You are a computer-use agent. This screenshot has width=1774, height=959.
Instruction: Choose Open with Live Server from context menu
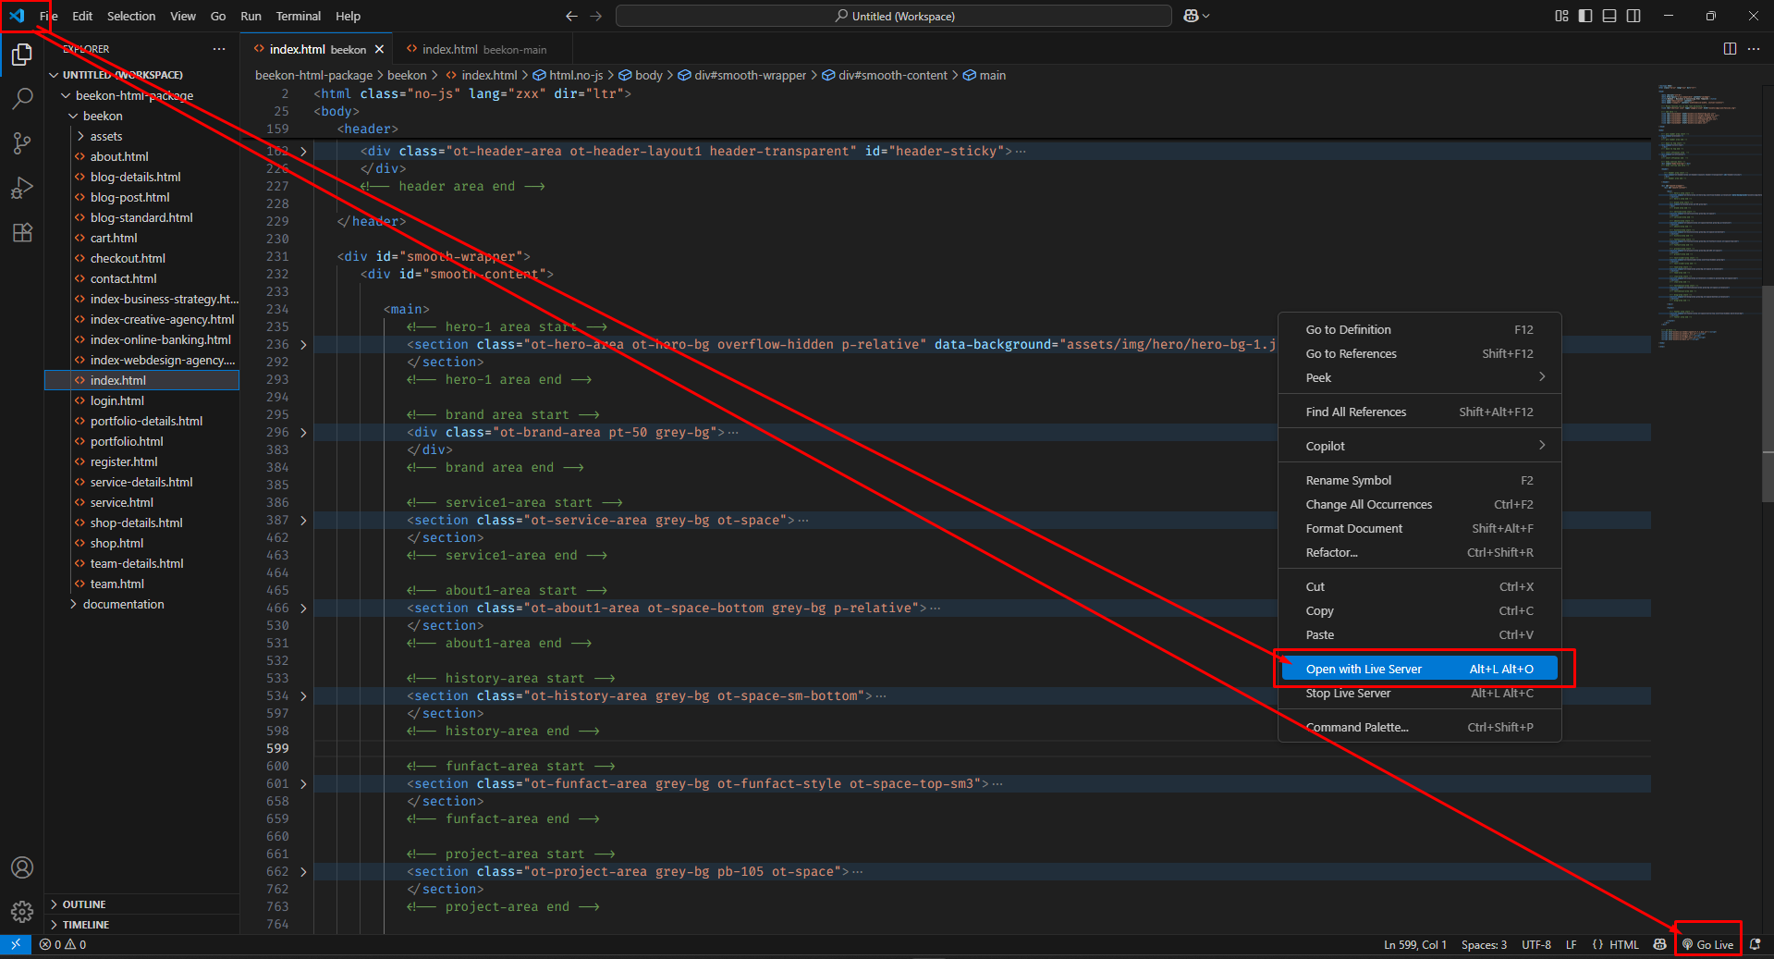[1364, 669]
